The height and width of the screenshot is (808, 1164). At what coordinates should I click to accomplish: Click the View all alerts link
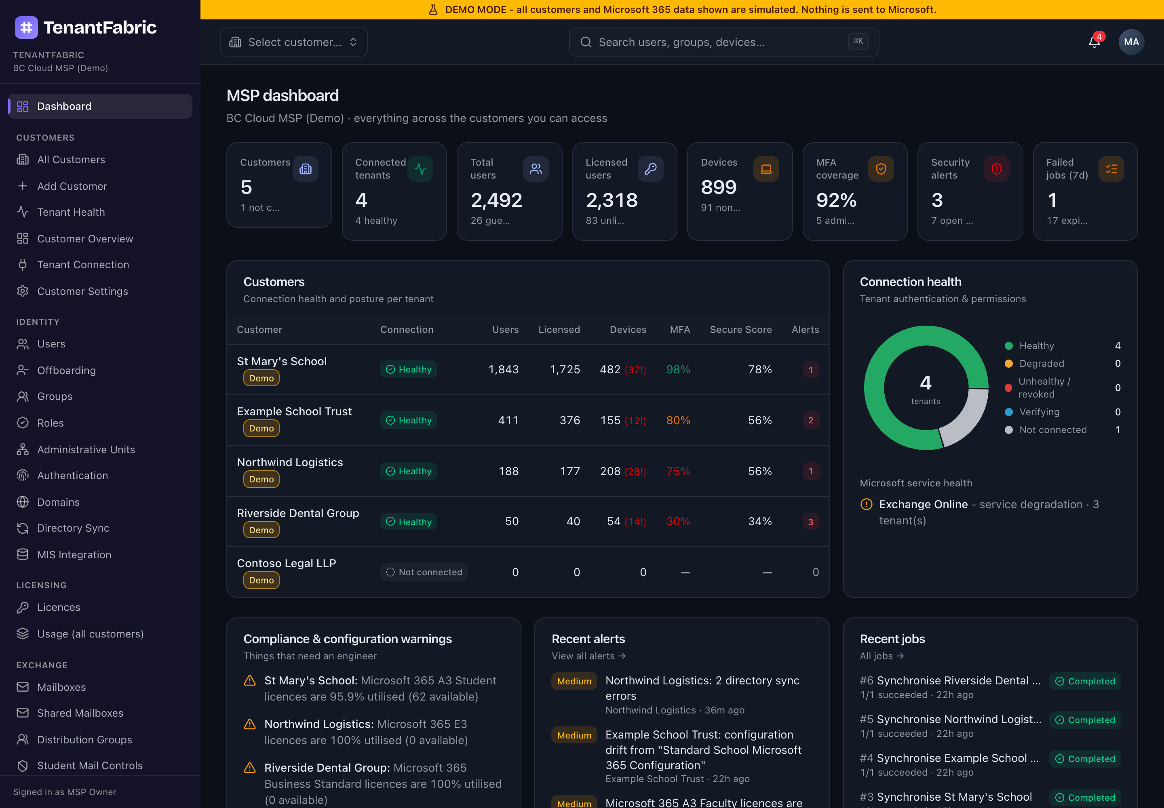point(588,656)
